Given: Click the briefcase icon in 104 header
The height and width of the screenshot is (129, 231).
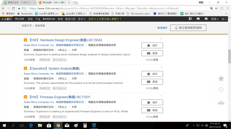Looking at the screenshot, I should point(206,19).
